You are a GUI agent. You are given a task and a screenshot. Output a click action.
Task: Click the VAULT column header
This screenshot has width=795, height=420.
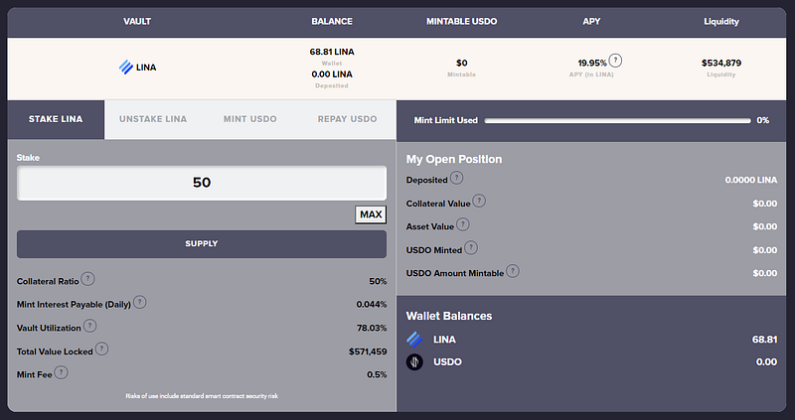click(137, 21)
